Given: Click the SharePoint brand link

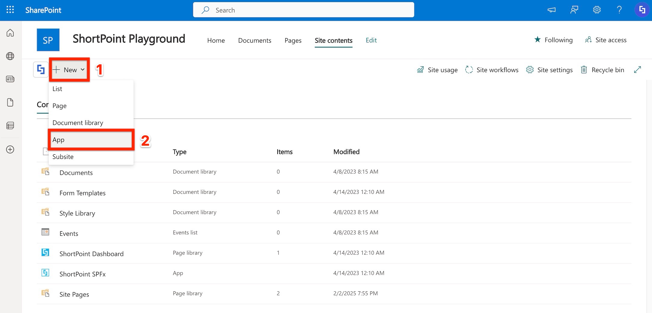Looking at the screenshot, I should [x=43, y=10].
